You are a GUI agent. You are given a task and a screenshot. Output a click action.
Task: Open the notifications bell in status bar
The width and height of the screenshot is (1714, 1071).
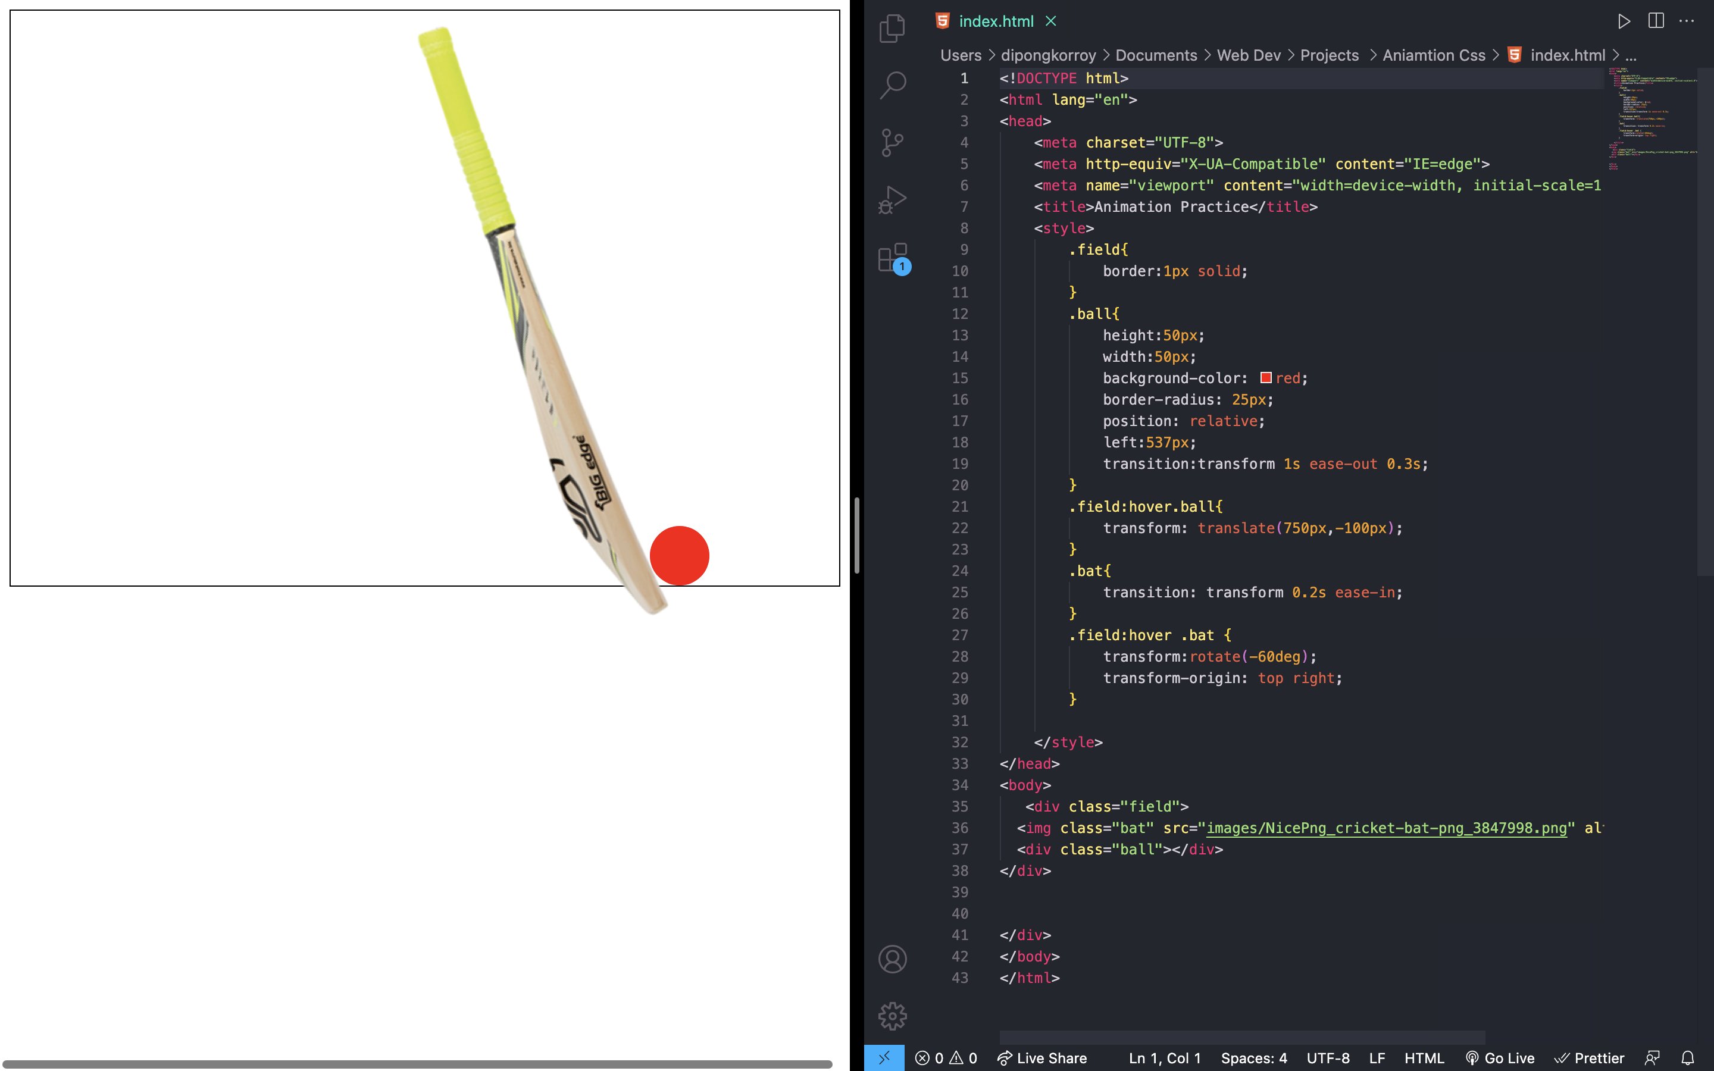point(1688,1057)
